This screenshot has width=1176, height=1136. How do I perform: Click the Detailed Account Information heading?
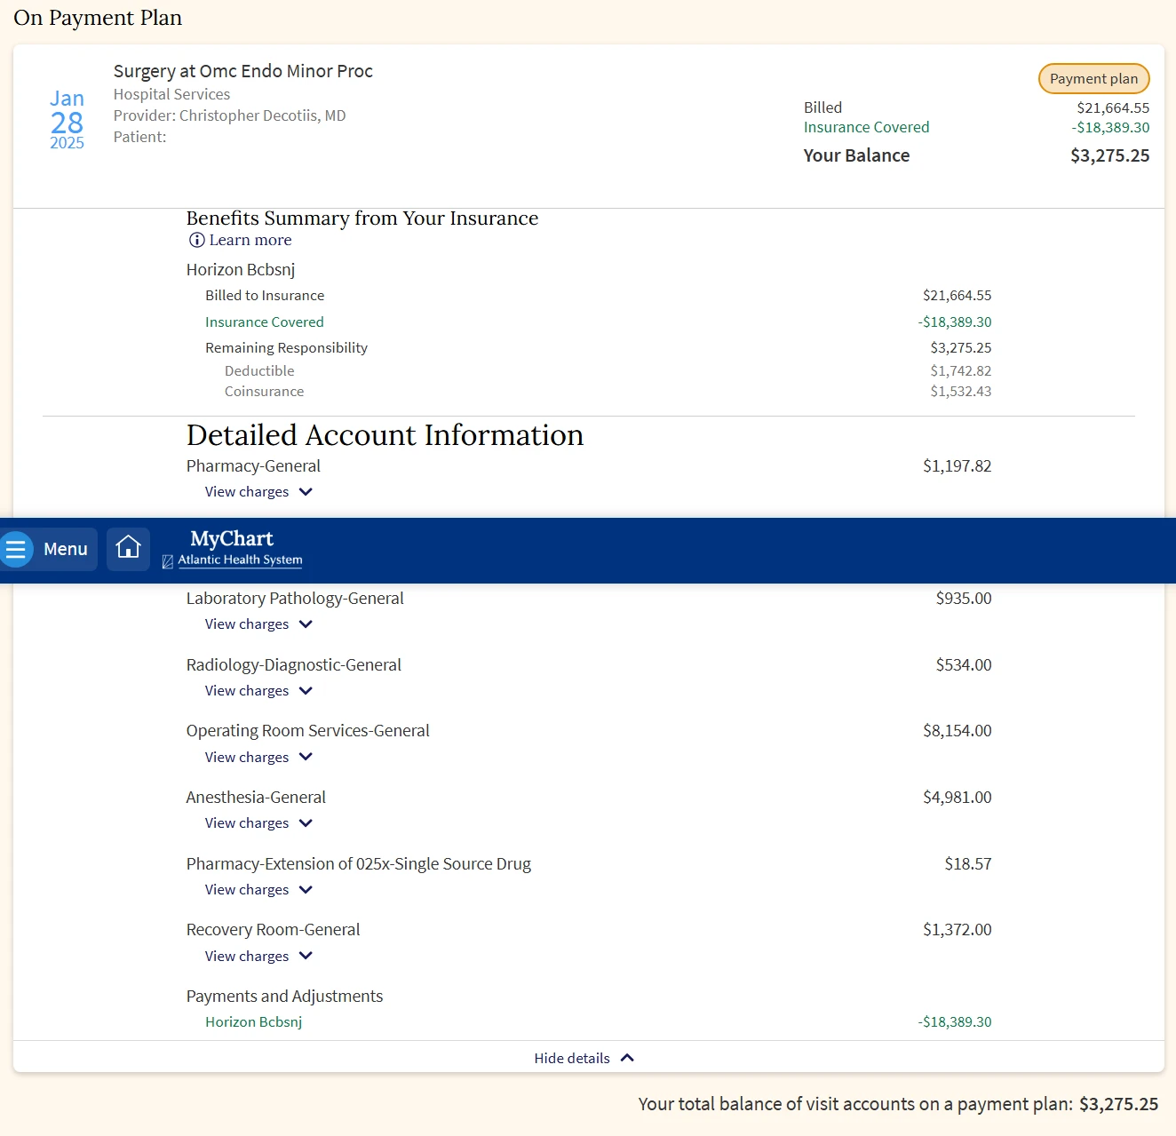[x=385, y=435]
